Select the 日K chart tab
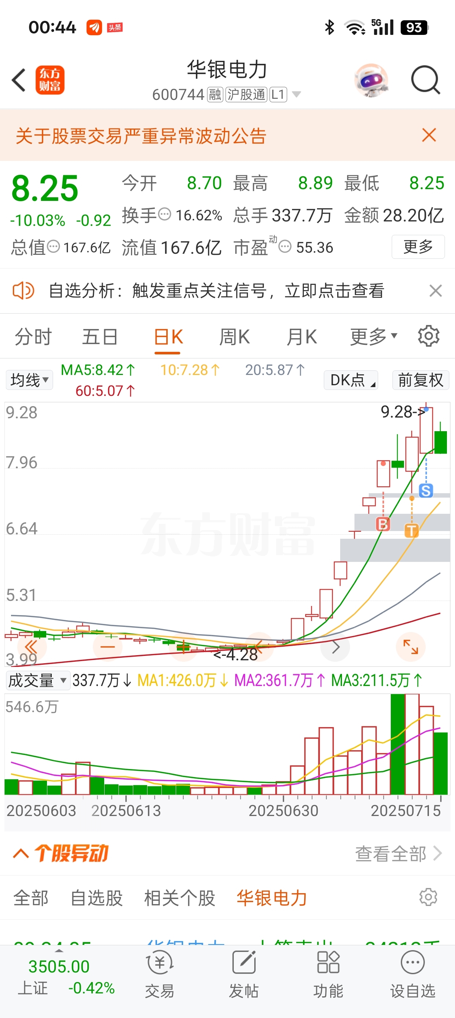 click(x=168, y=337)
